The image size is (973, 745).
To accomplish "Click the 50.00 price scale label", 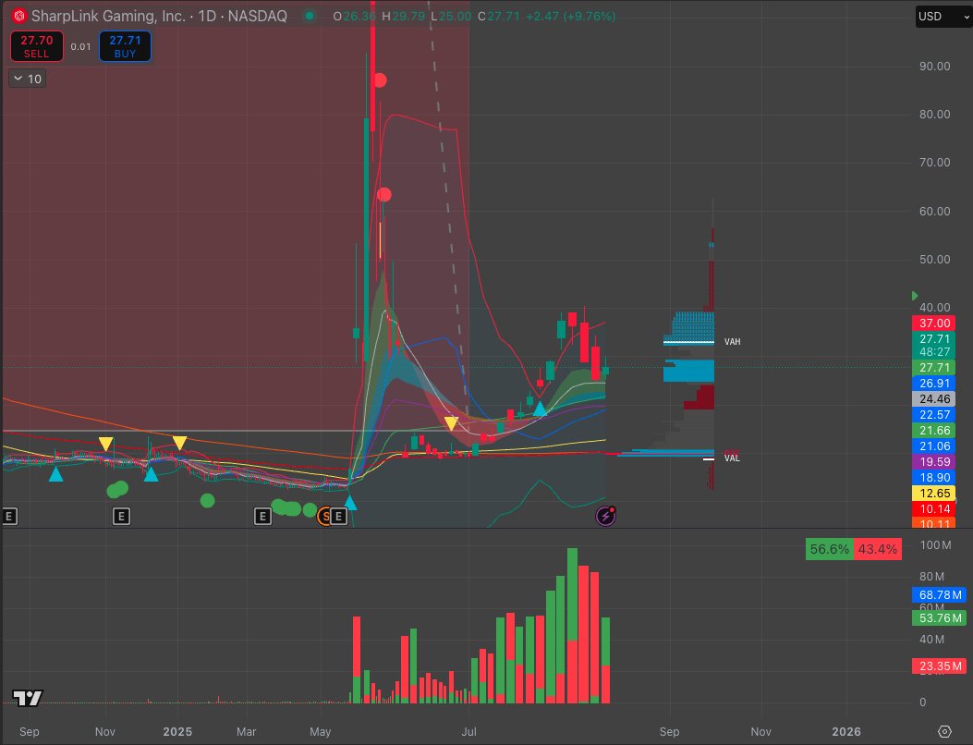I will point(934,260).
